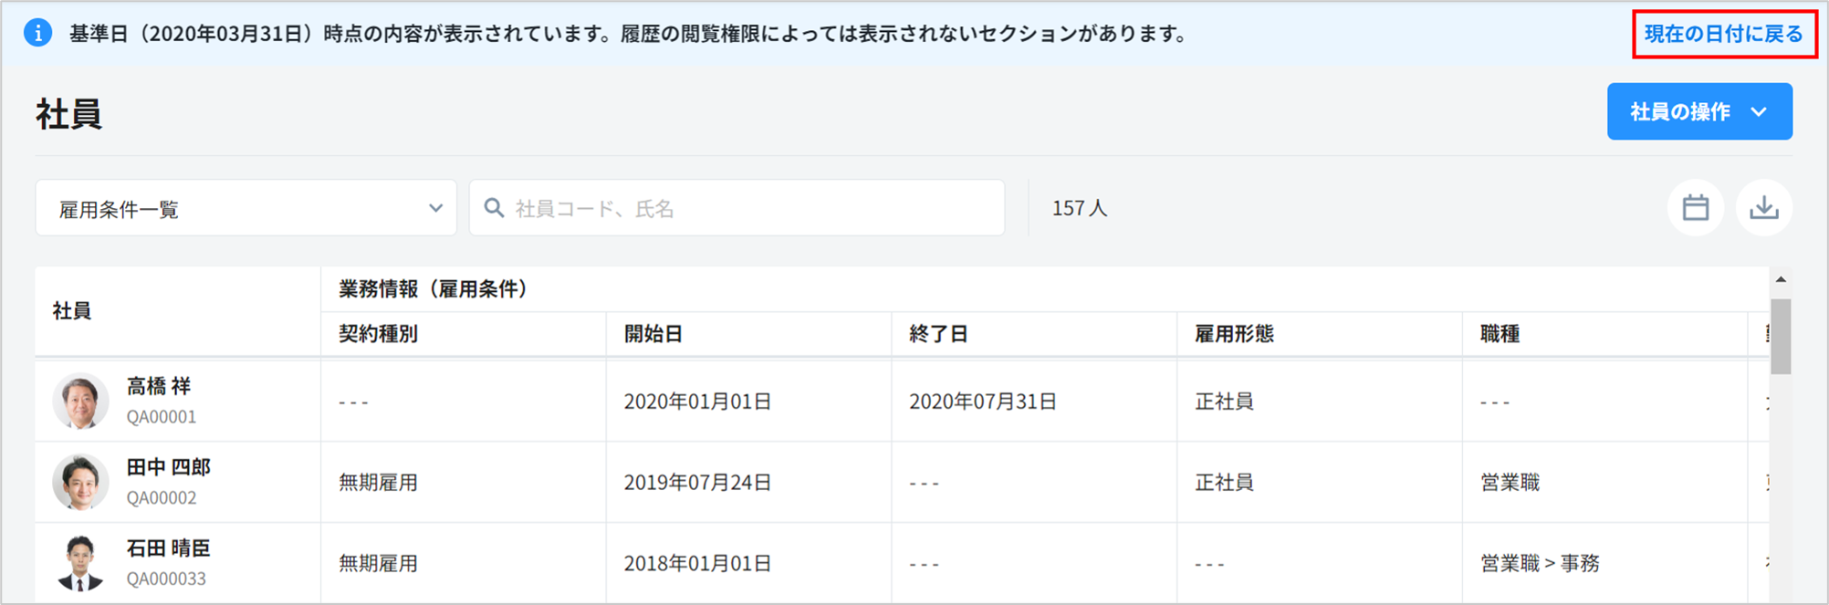Click chevron on 社員の操作 button

click(1759, 112)
